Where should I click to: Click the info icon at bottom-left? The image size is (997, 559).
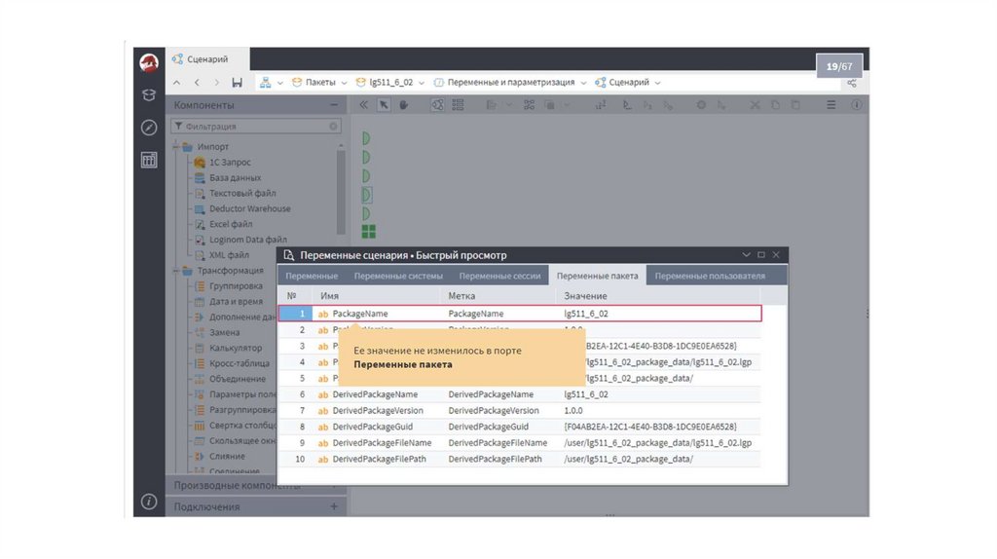pyautogui.click(x=149, y=502)
